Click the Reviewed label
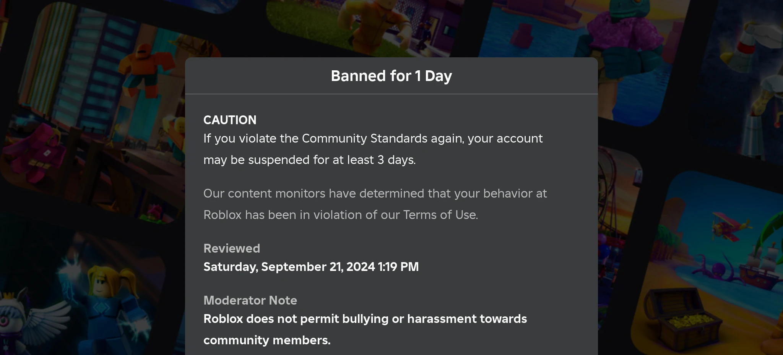This screenshot has width=783, height=355. tap(232, 248)
